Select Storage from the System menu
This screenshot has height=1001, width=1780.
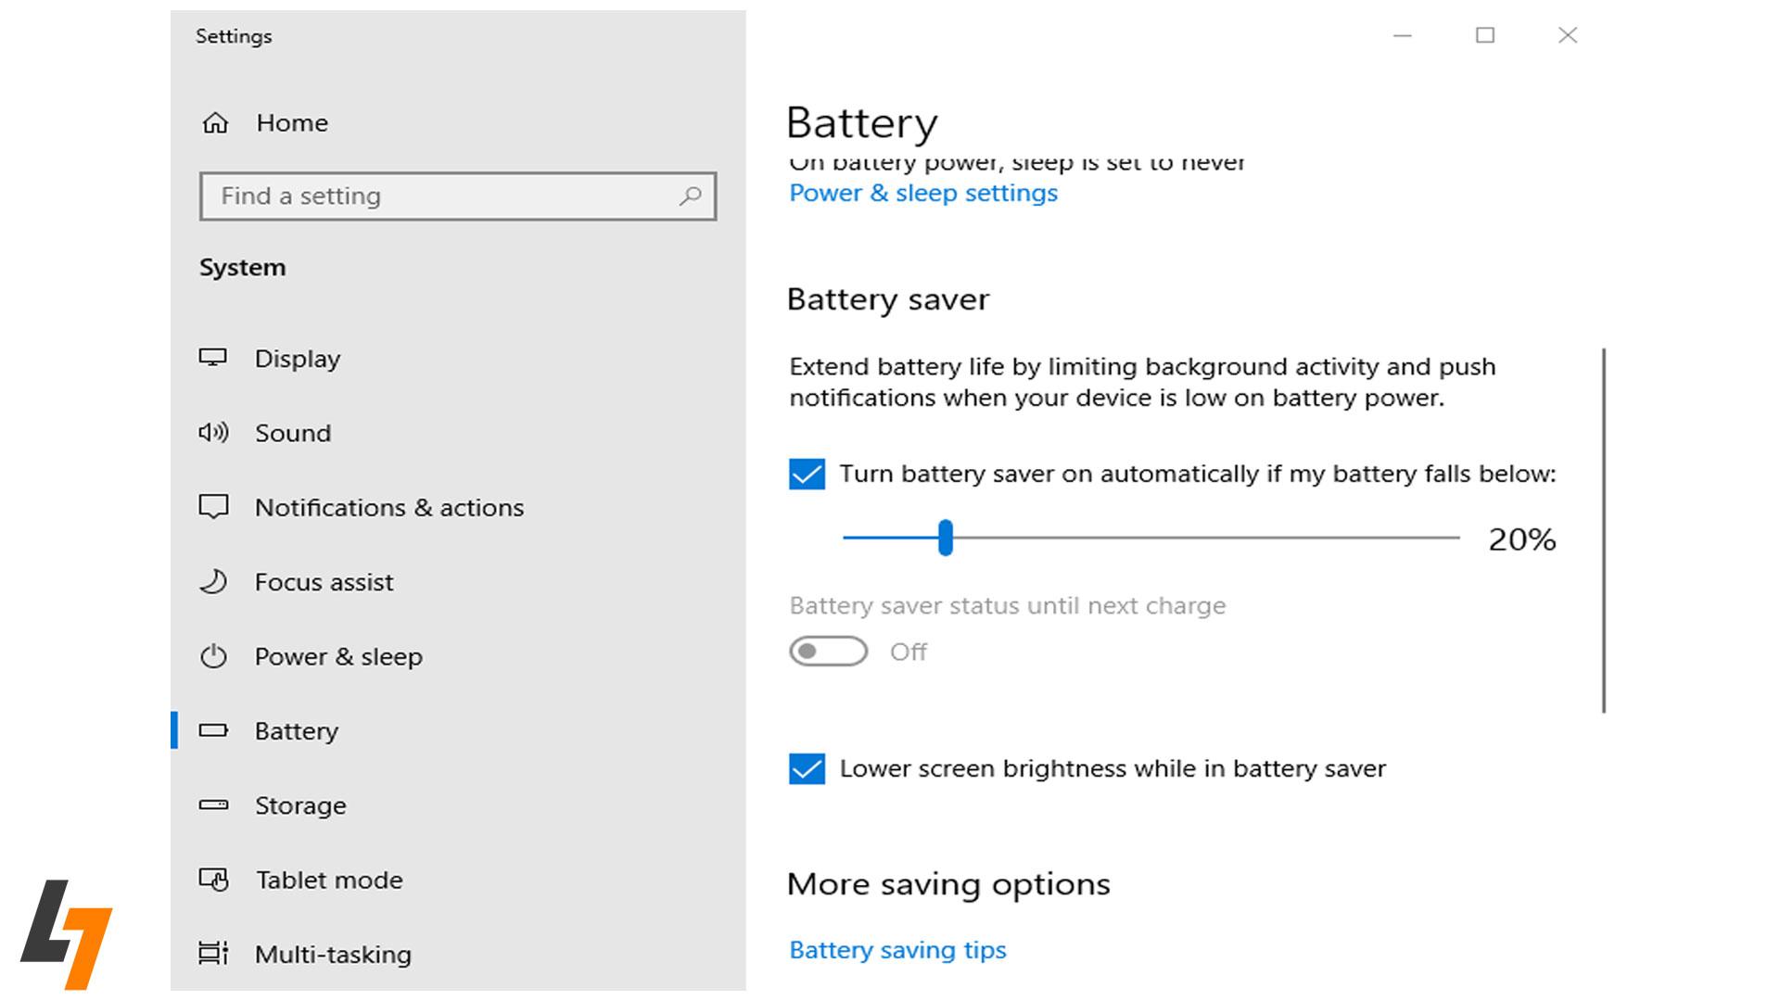click(x=299, y=805)
